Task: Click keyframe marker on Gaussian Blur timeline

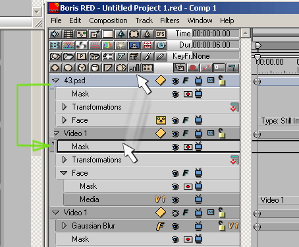Action: [257, 227]
